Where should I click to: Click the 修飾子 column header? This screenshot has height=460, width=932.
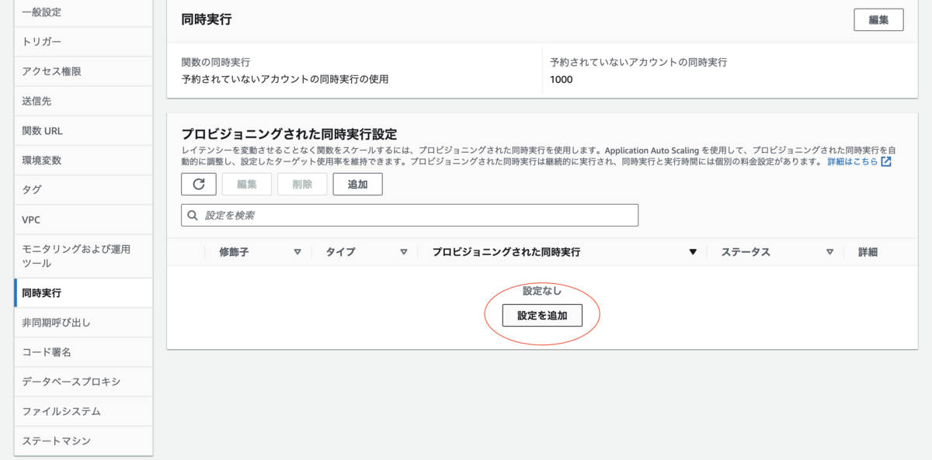(x=234, y=252)
